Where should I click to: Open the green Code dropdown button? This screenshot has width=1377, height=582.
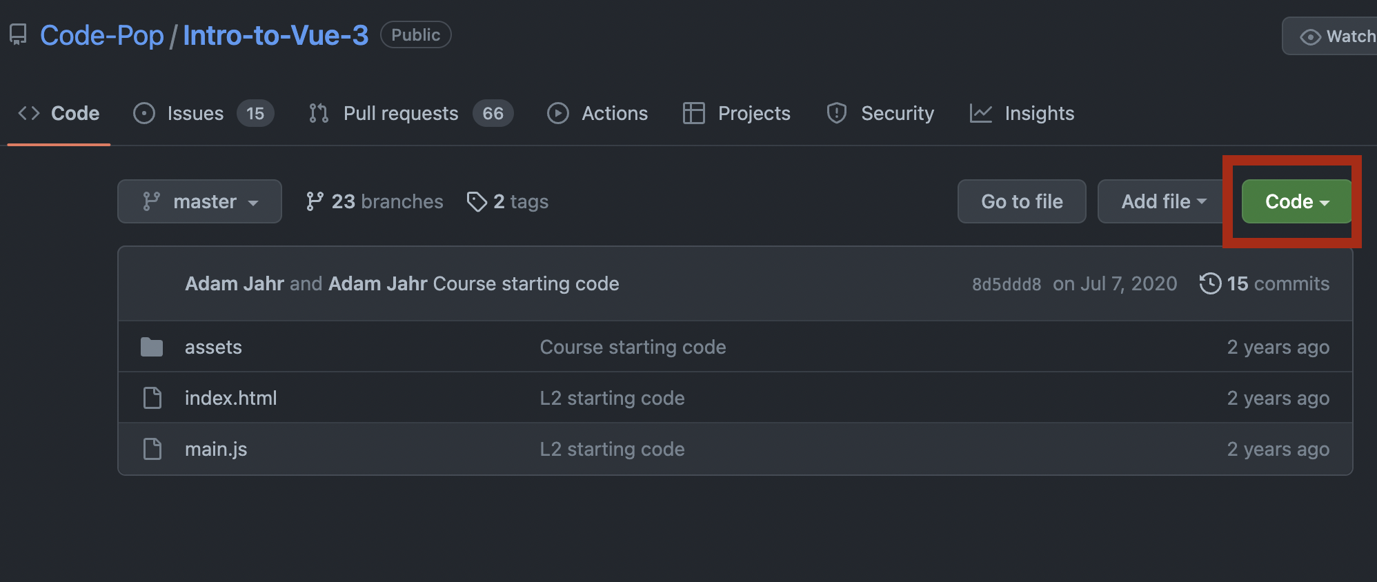1296,201
